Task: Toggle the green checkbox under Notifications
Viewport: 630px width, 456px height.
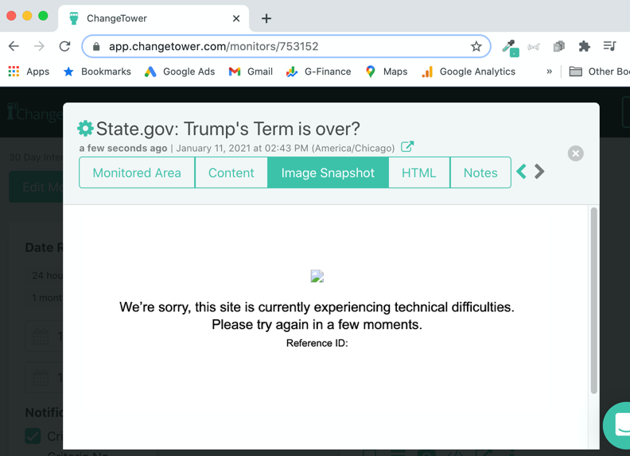Action: pyautogui.click(x=33, y=436)
